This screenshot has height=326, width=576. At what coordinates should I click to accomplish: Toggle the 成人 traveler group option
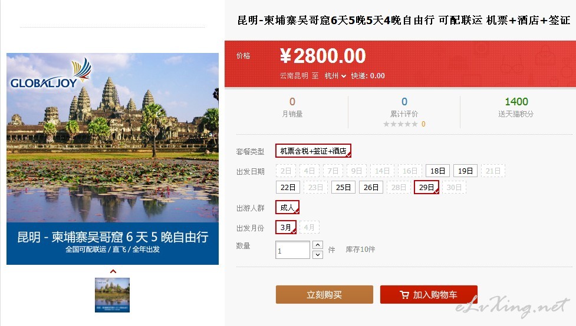coord(287,208)
